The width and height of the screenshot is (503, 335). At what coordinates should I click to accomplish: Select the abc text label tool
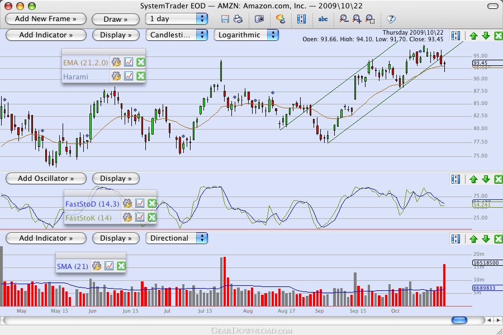322,19
